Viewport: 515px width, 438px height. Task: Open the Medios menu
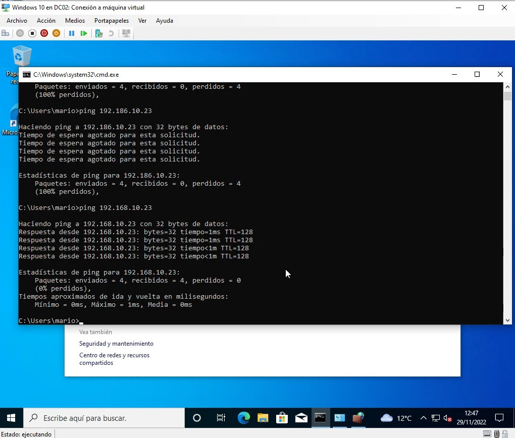75,21
